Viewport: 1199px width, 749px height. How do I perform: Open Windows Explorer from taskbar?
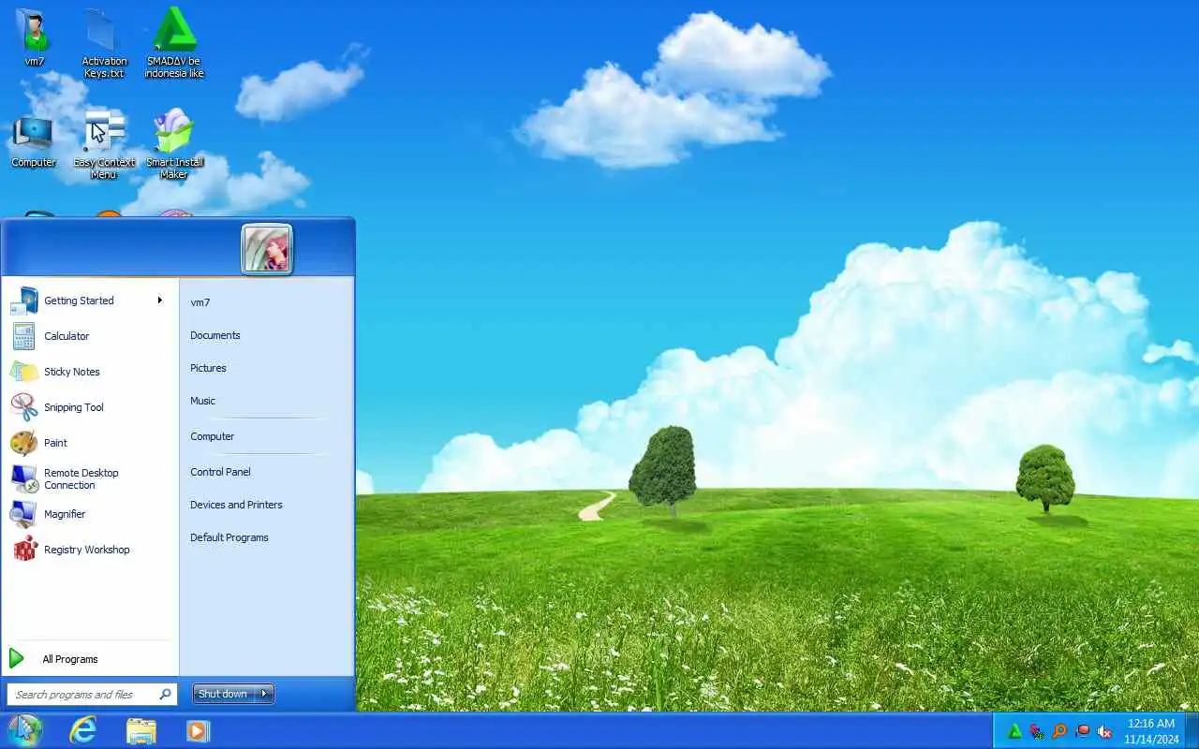[141, 730]
